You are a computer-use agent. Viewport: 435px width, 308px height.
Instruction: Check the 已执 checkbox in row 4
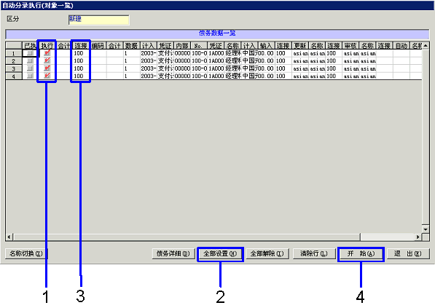point(30,76)
